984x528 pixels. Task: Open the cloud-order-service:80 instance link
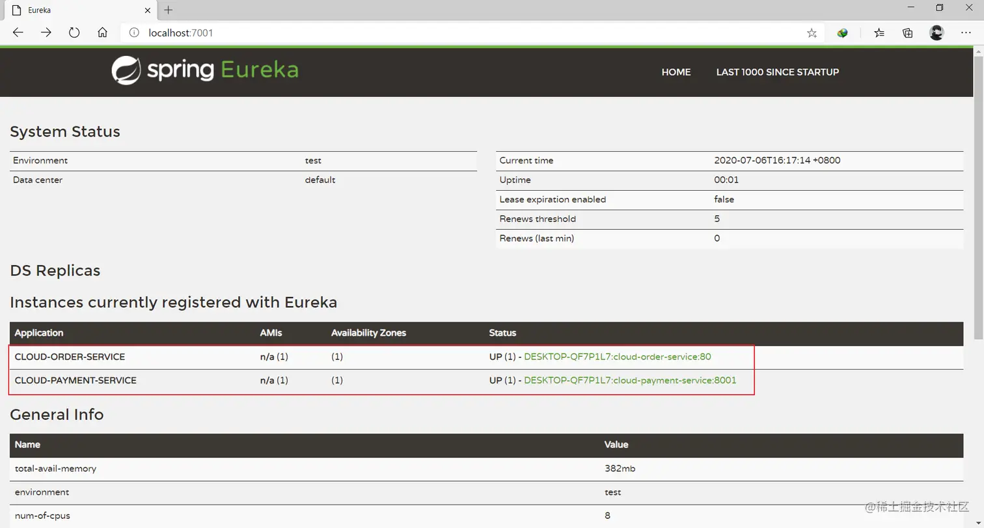[618, 357]
